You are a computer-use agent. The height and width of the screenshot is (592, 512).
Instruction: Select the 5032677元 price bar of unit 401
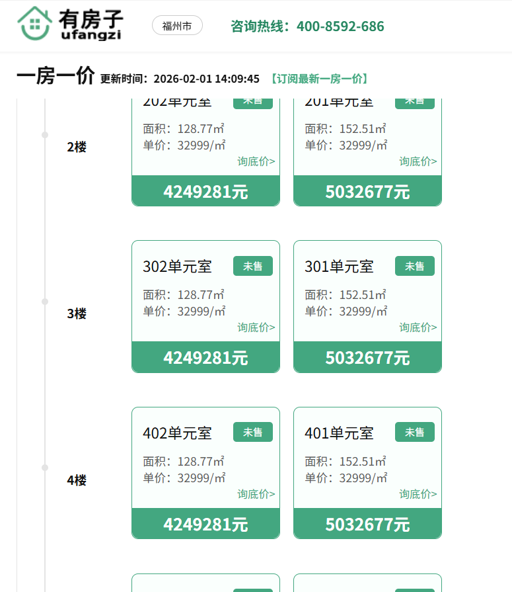coord(367,524)
